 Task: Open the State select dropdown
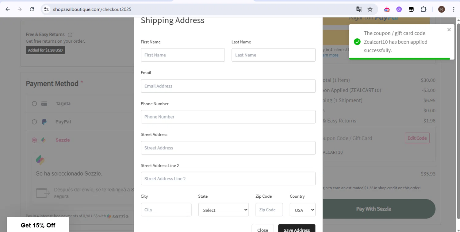(224, 210)
